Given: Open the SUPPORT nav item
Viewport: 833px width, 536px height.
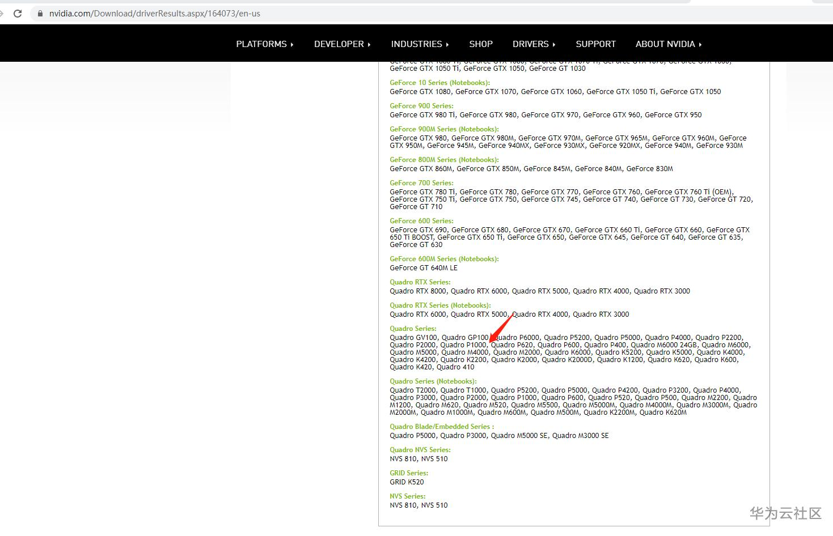Looking at the screenshot, I should (x=595, y=44).
